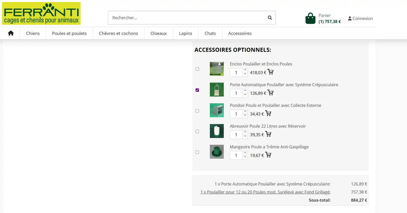The width and height of the screenshot is (407, 213).
Task: Open the Poulailler pour 12 ou 20 Poules link
Action: [265, 192]
